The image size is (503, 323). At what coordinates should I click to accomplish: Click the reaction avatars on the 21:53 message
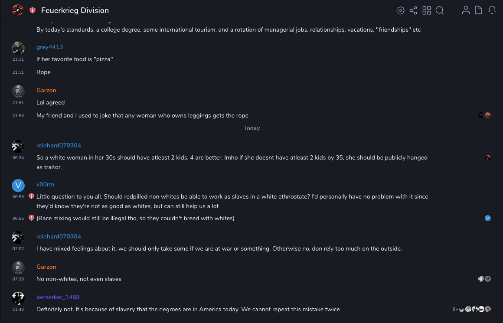(x=484, y=115)
